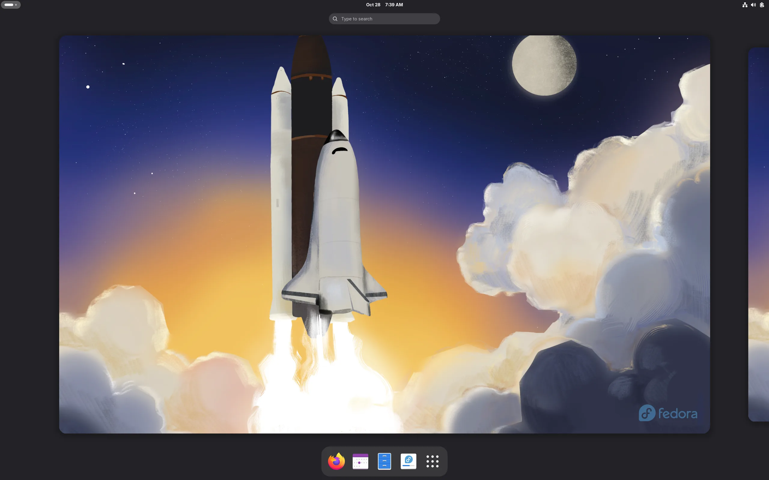Click the Fedora watermark on the wallpaper

(x=667, y=413)
